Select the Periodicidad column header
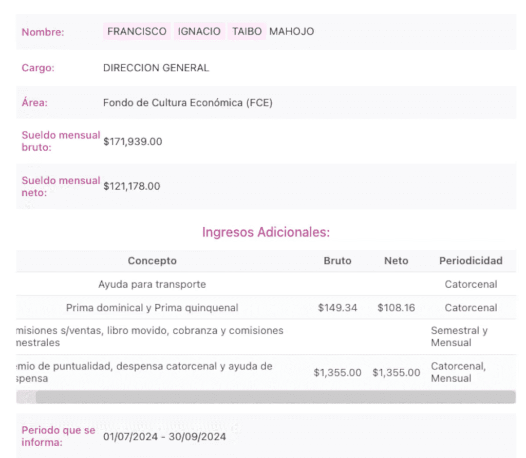The height and width of the screenshot is (458, 526). click(x=471, y=261)
